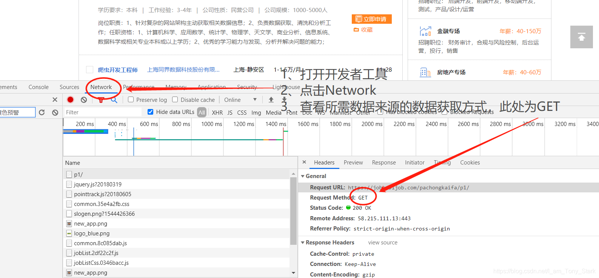Close the left drawer with the X icon
The height and width of the screenshot is (278, 599).
click(x=55, y=100)
